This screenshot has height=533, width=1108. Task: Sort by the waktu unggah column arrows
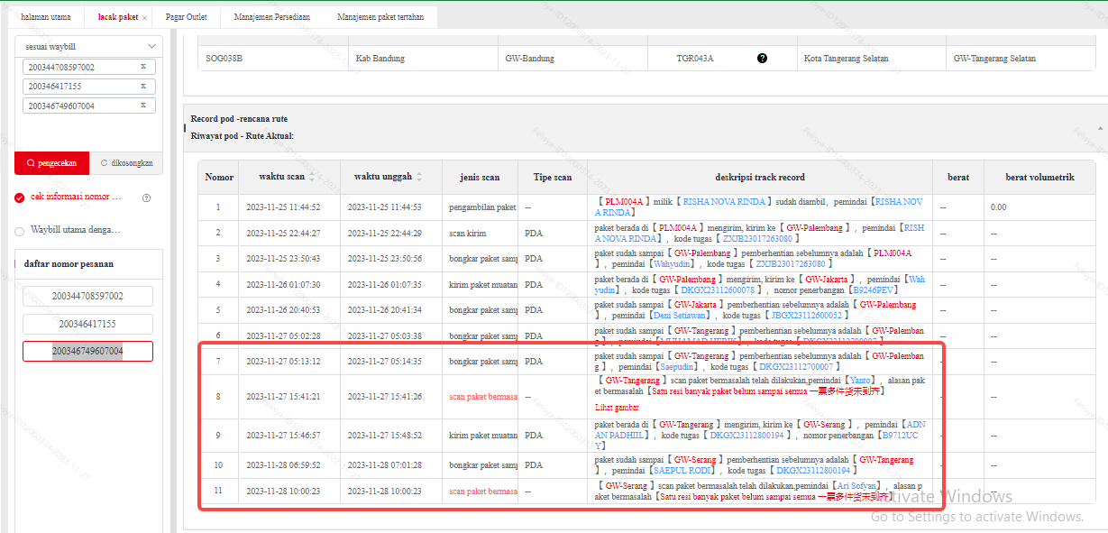coord(418,178)
